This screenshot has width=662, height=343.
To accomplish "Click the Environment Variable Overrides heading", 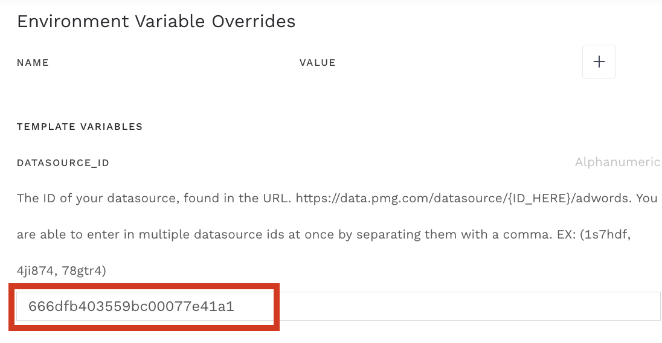I will (156, 22).
